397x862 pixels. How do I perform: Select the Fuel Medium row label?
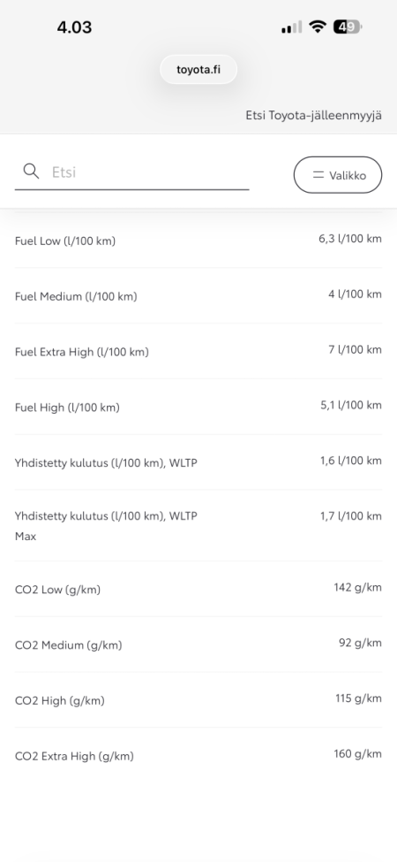tap(76, 296)
